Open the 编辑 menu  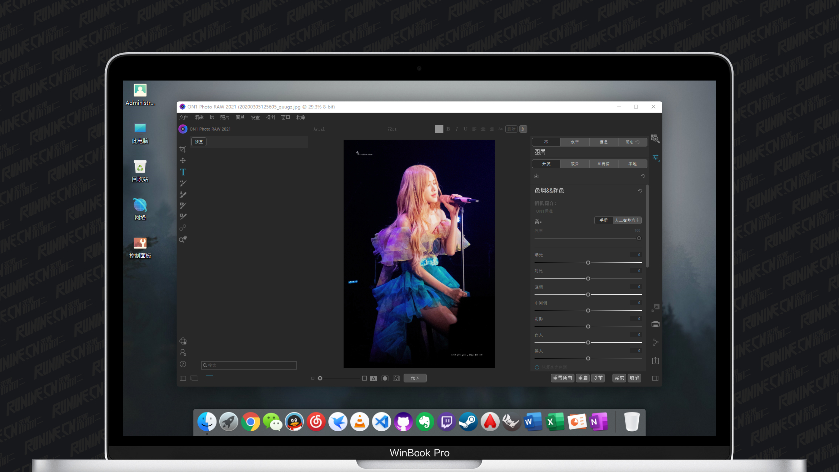click(199, 117)
